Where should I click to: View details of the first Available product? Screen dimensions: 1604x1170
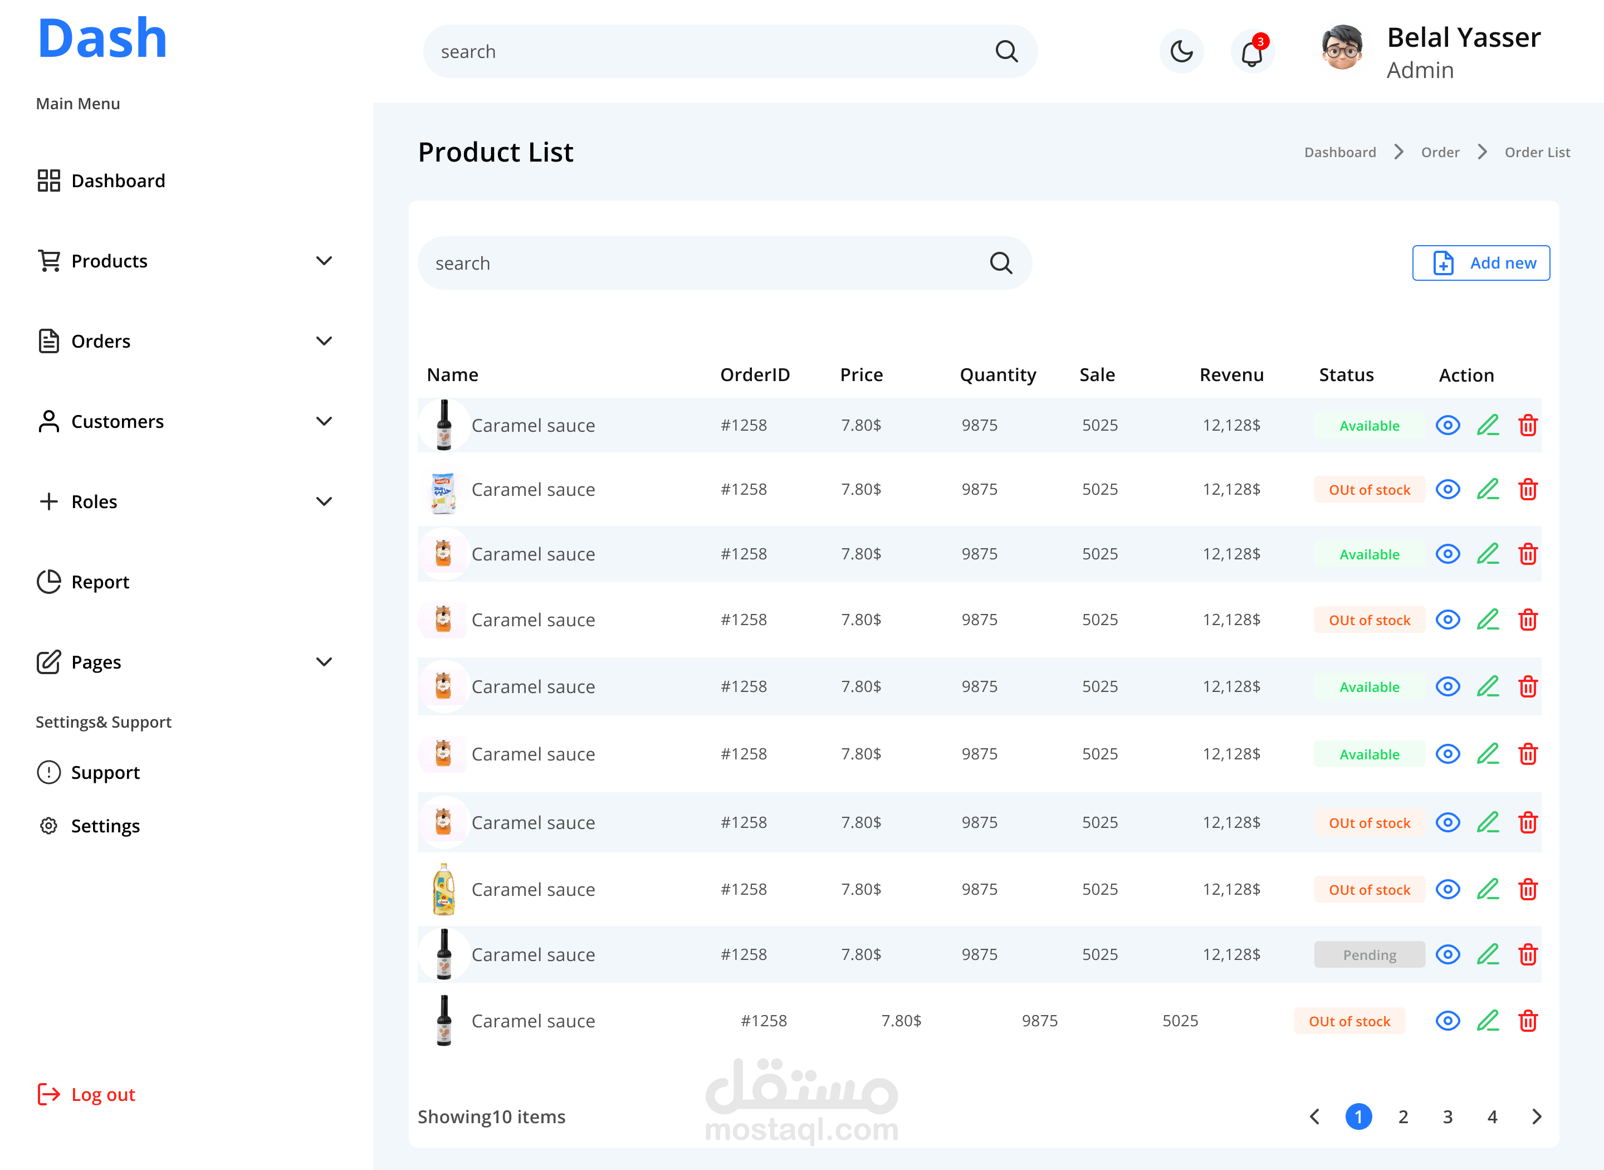[1447, 426]
